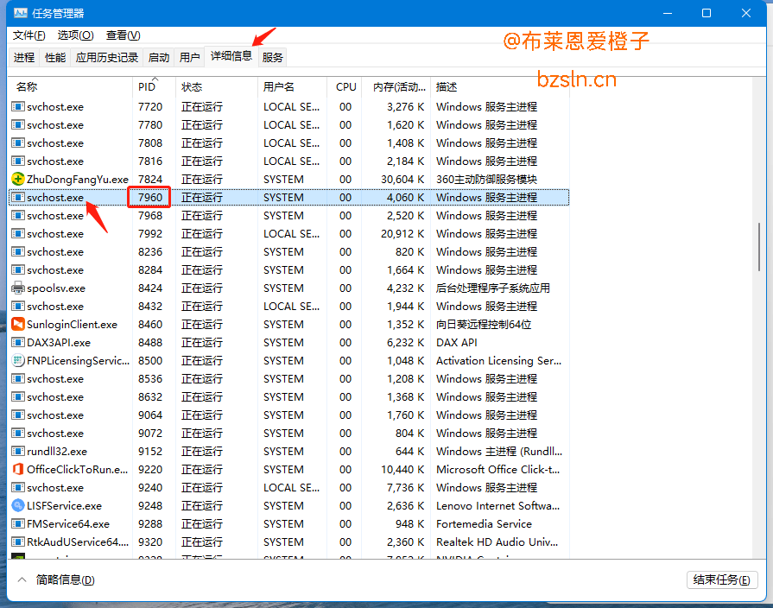Open the 选项(O) menu
The height and width of the screenshot is (608, 773).
(x=75, y=35)
